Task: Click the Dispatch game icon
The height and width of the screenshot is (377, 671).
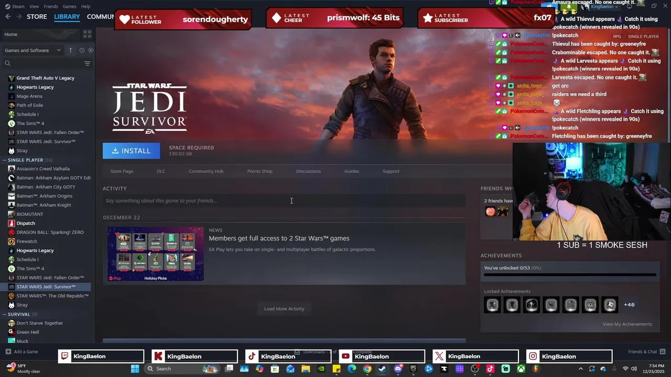Action: [12, 223]
